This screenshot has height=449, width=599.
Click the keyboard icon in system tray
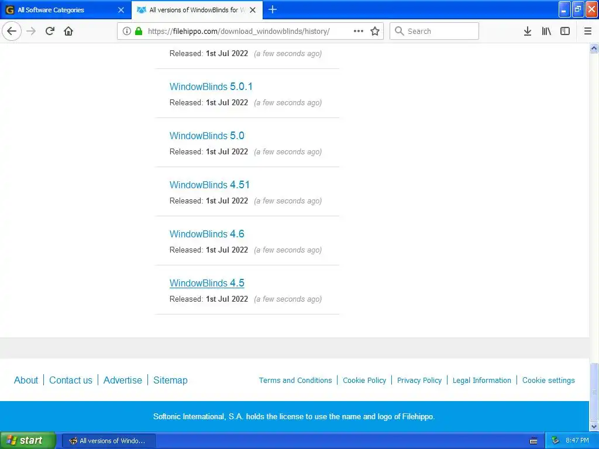(x=533, y=441)
